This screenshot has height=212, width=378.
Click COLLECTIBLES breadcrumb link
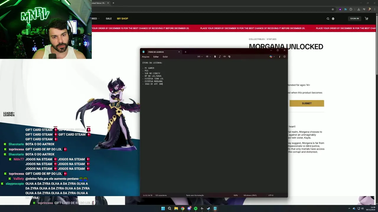coord(257,39)
